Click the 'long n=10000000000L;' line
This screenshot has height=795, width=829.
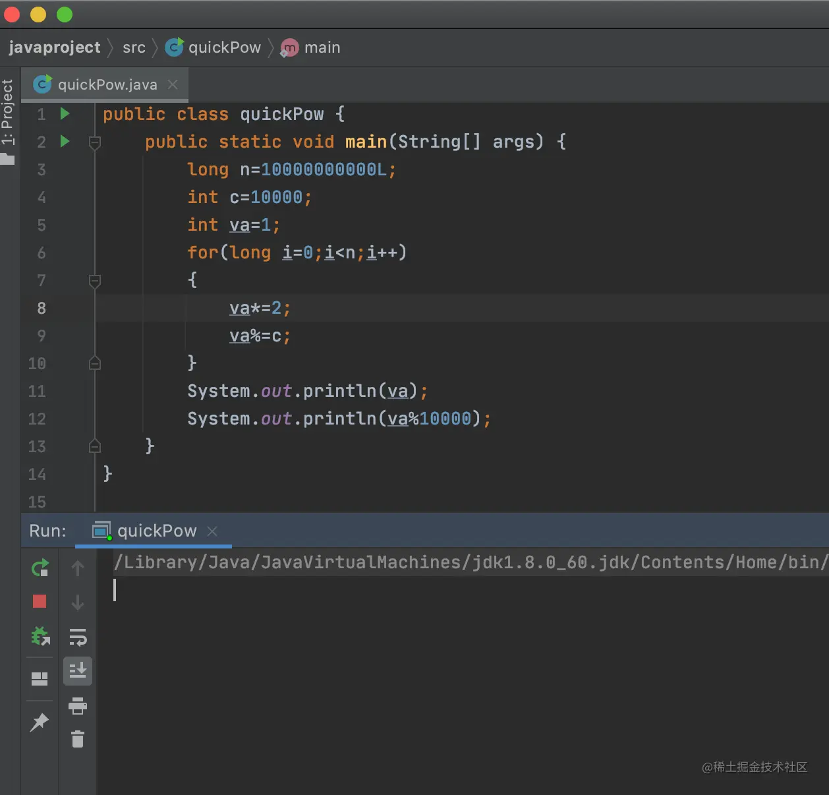tap(292, 169)
